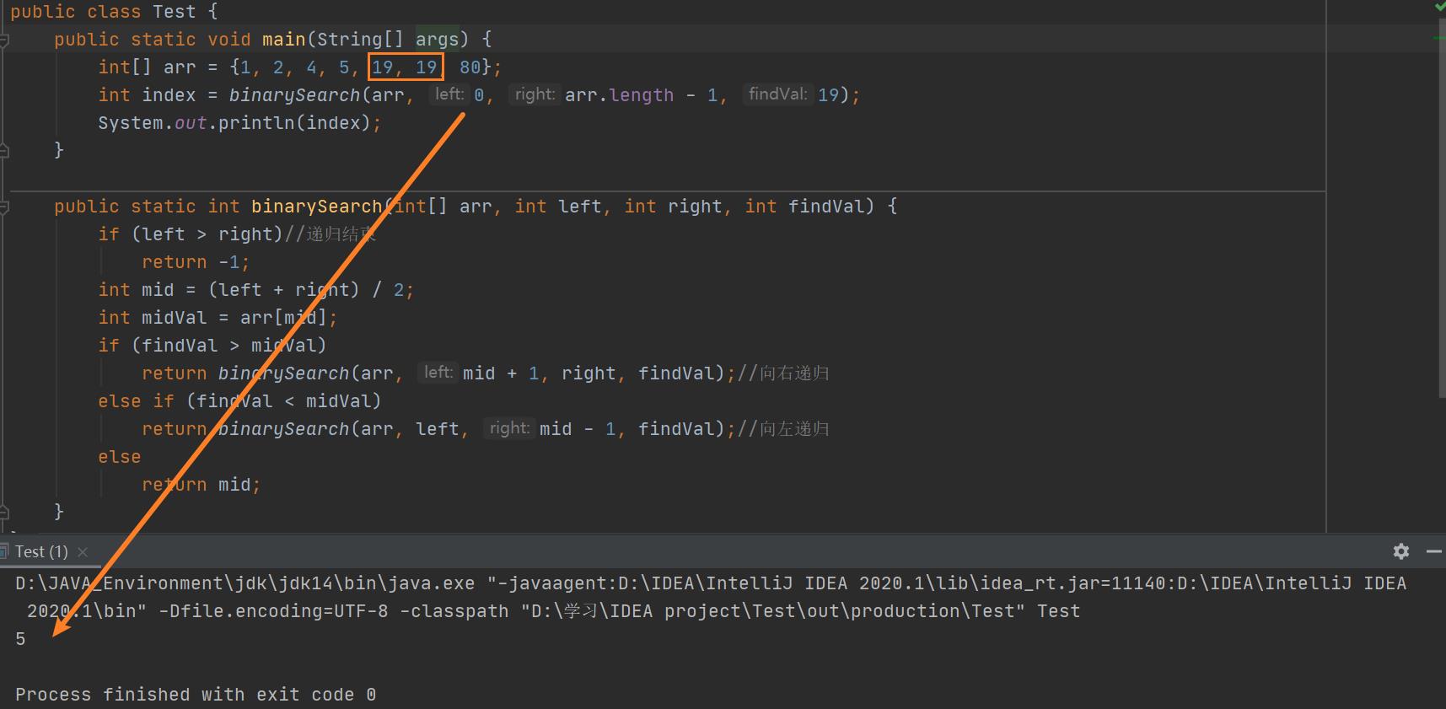Click the 'return mid;' statement
1446x709 pixels.
[202, 485]
